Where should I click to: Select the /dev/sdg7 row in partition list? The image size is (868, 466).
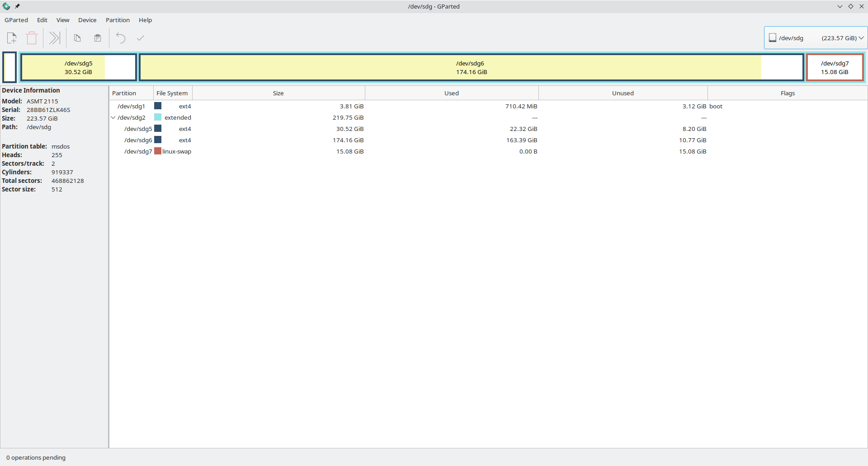488,151
